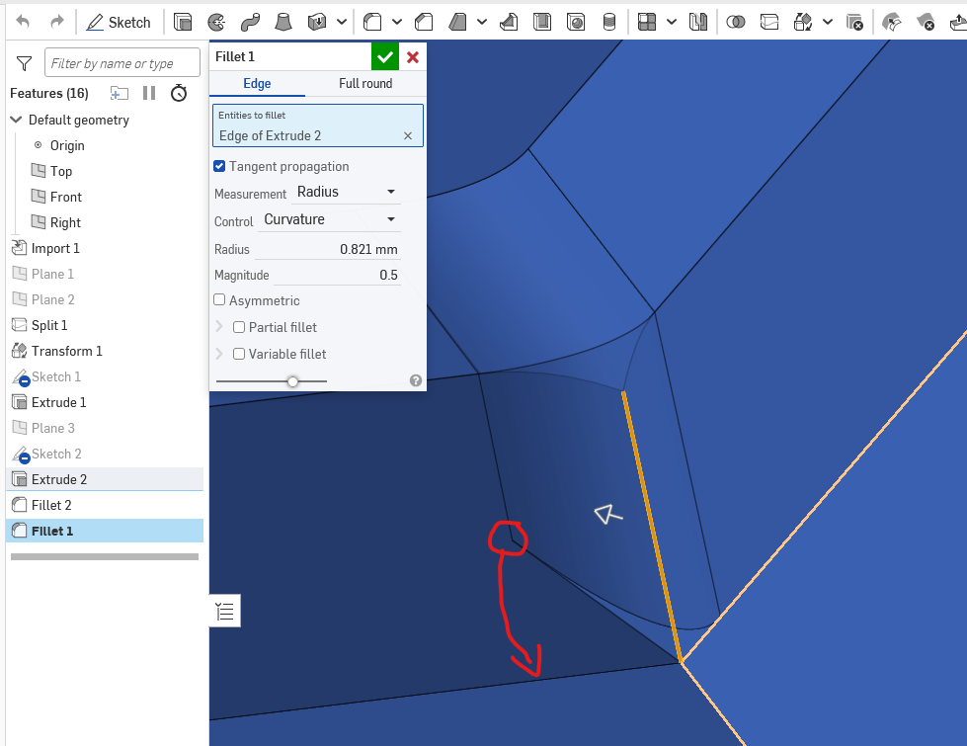Viewport: 967px width, 746px height.
Task: Select the Loft tool
Action: [x=283, y=22]
